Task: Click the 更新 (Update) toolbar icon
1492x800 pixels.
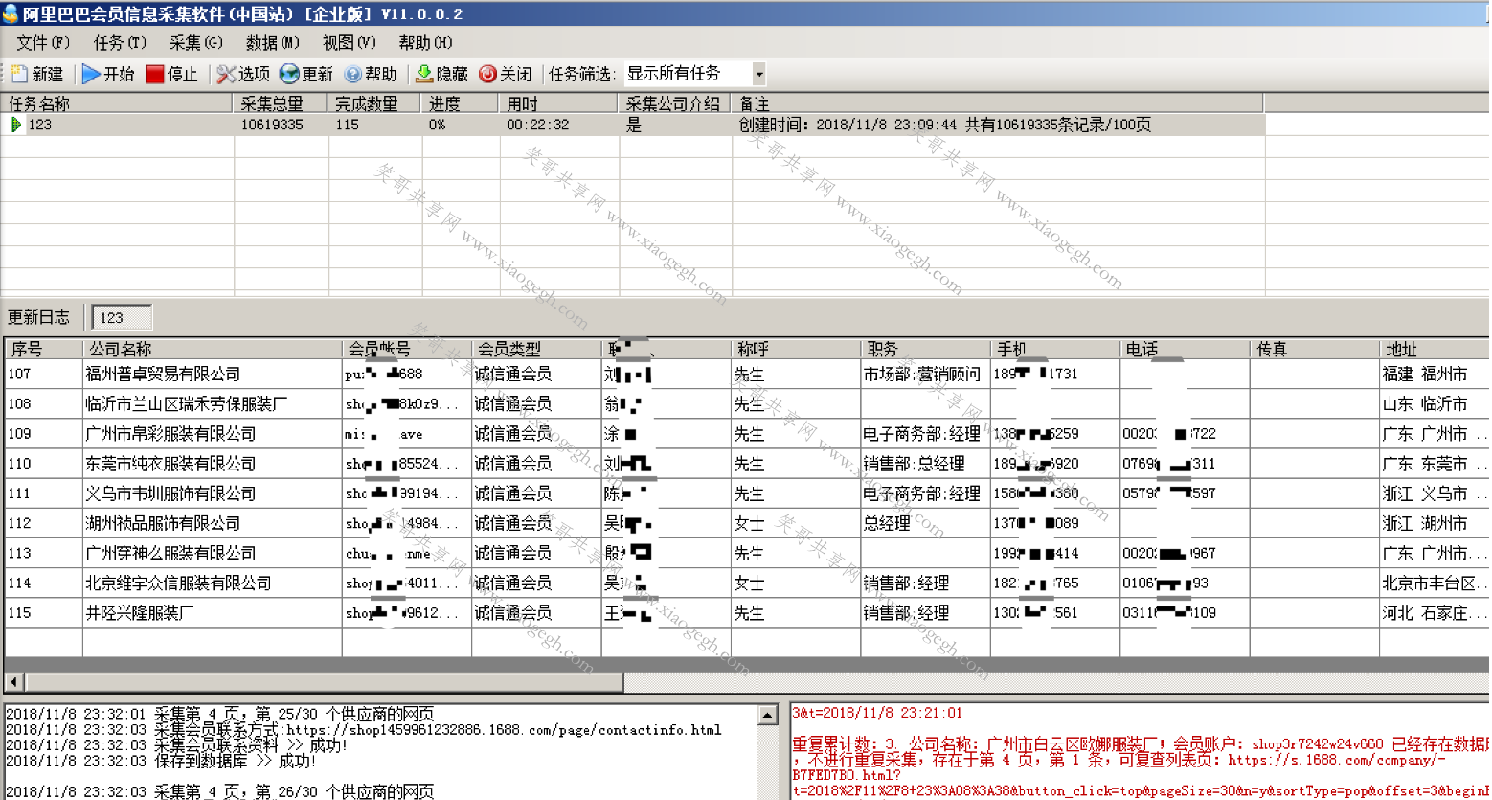Action: pyautogui.click(x=306, y=74)
